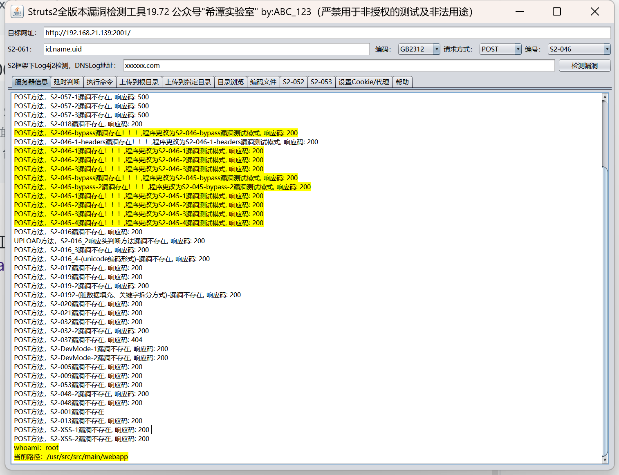Click the whoami: root output line
This screenshot has width=619, height=475.
(36, 448)
